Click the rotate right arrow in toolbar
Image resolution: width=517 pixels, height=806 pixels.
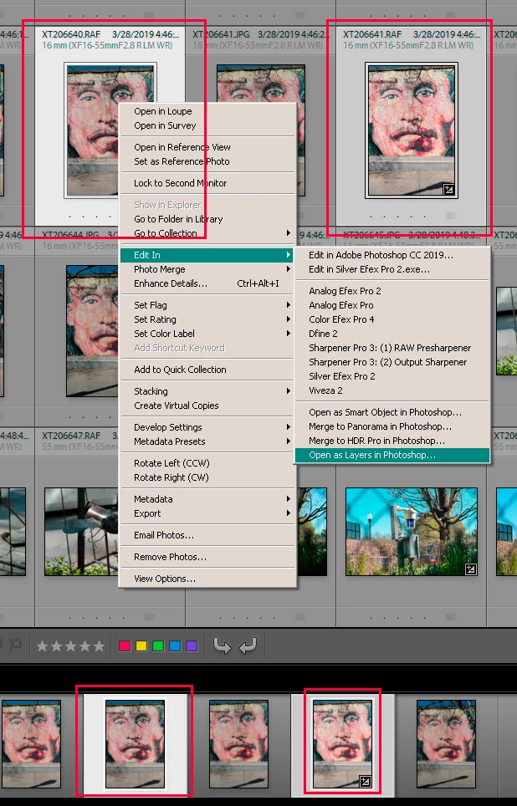[248, 645]
